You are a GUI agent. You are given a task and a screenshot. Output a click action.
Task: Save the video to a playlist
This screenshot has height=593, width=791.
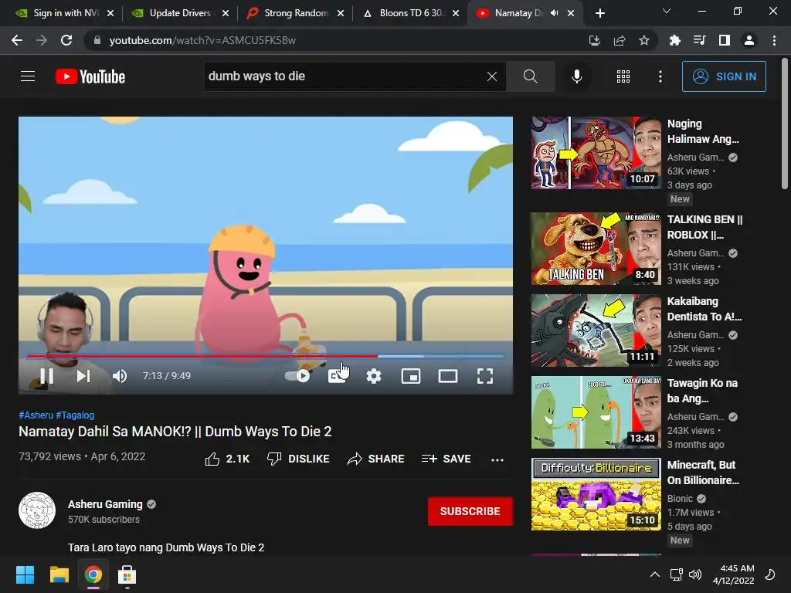(446, 459)
